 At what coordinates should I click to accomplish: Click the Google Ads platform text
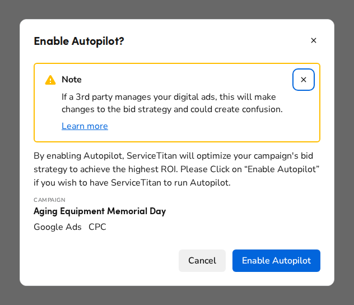(58, 227)
